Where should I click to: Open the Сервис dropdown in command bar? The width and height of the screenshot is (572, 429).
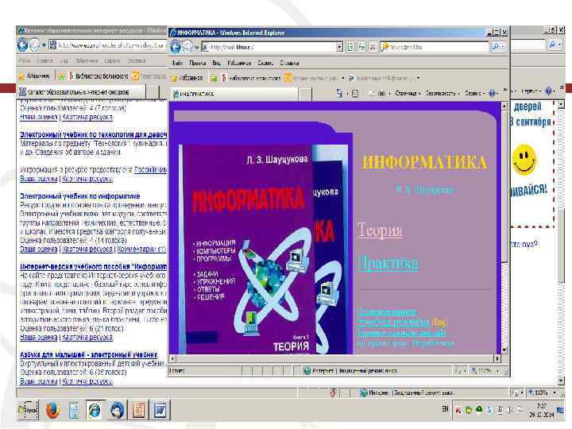click(x=474, y=94)
